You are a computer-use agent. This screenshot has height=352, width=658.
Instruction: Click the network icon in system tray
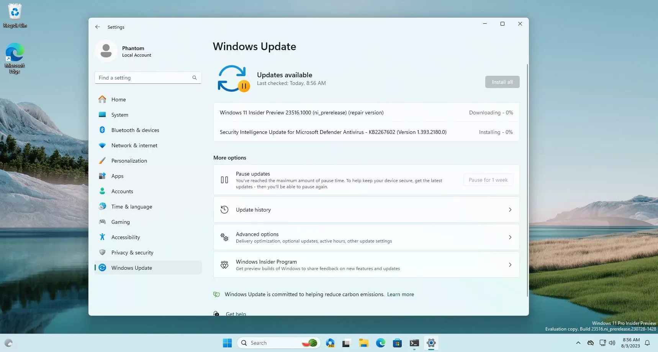[x=602, y=343]
